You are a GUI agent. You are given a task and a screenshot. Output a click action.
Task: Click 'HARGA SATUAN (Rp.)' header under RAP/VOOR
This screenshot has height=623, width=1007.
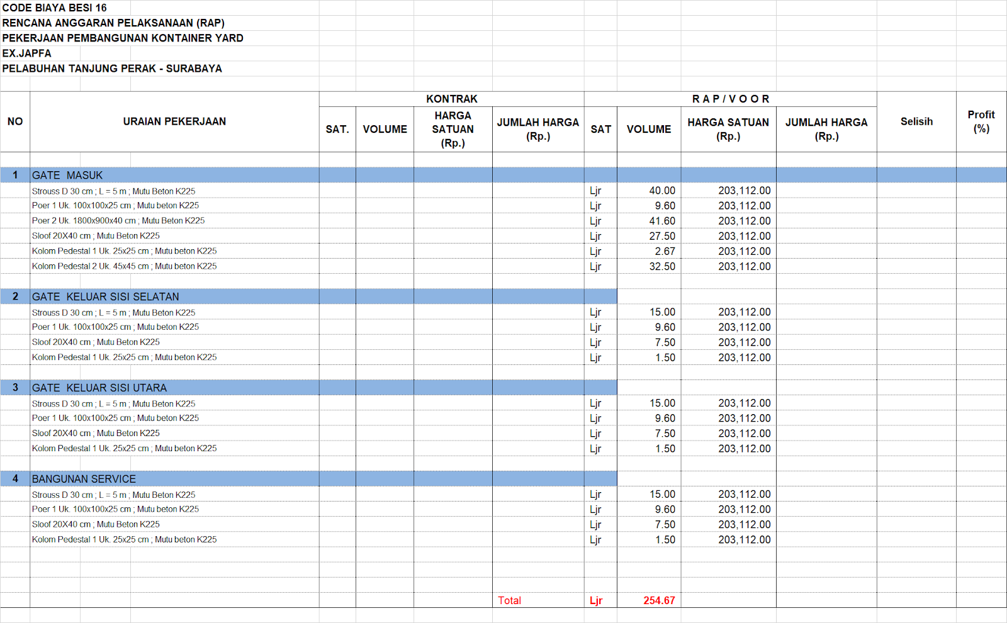click(x=728, y=129)
